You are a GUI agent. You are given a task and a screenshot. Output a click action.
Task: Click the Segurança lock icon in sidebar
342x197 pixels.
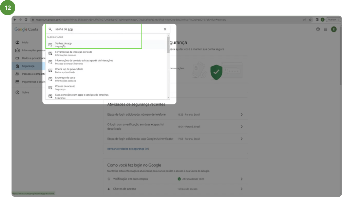tap(17, 66)
